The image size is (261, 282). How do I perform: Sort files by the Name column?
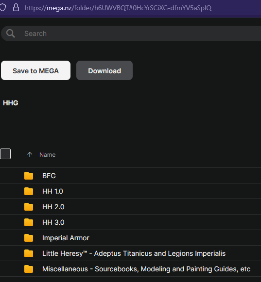point(47,155)
